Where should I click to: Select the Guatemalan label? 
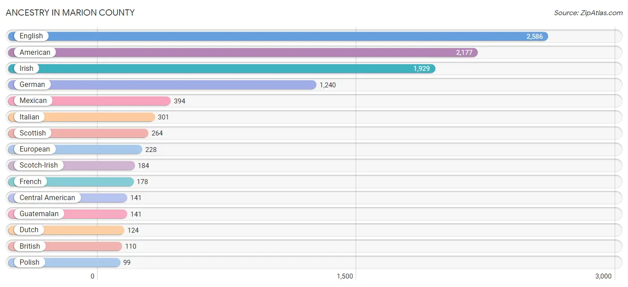click(x=39, y=213)
